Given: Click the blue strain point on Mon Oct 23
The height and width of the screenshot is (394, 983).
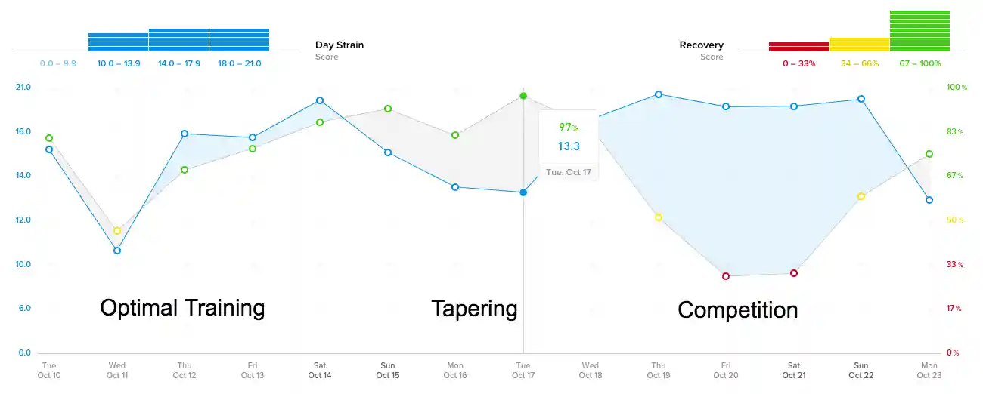Looking at the screenshot, I should (929, 200).
